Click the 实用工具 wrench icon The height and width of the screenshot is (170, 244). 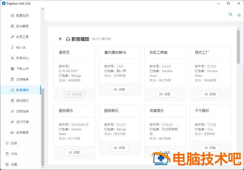pos(13,37)
